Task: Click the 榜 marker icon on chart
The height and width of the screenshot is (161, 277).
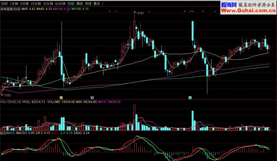Action: pos(61,98)
